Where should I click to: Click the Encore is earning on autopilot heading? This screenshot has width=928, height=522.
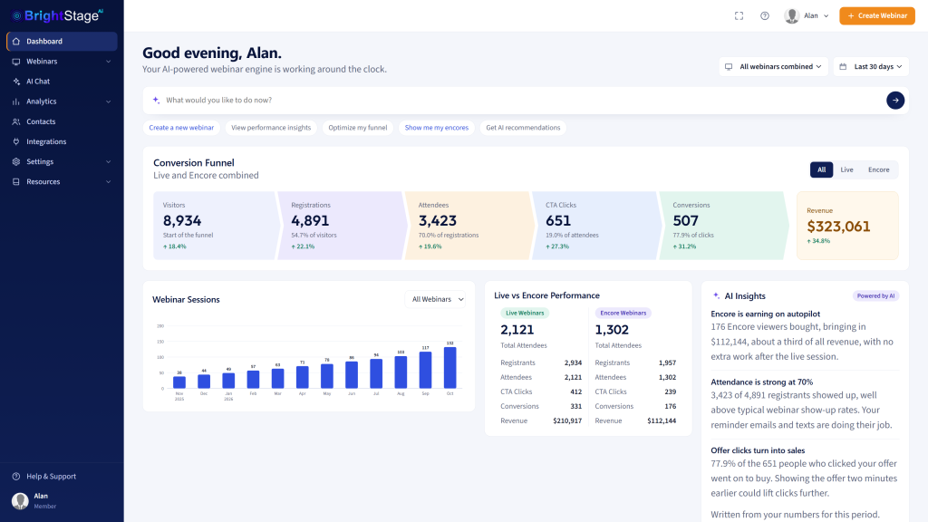tap(765, 314)
